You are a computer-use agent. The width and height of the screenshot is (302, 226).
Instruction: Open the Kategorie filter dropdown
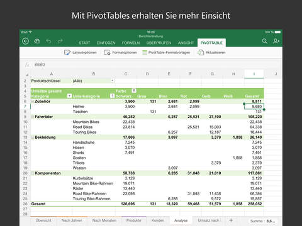point(69,96)
